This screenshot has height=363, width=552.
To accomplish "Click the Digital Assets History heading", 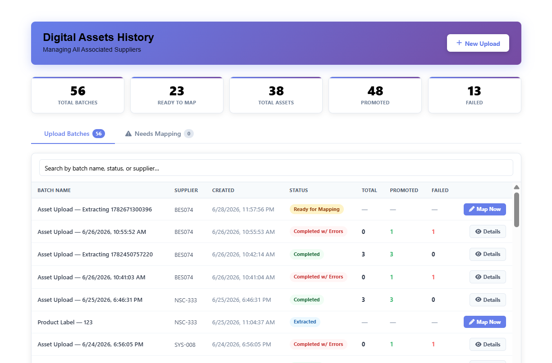I will [98, 37].
